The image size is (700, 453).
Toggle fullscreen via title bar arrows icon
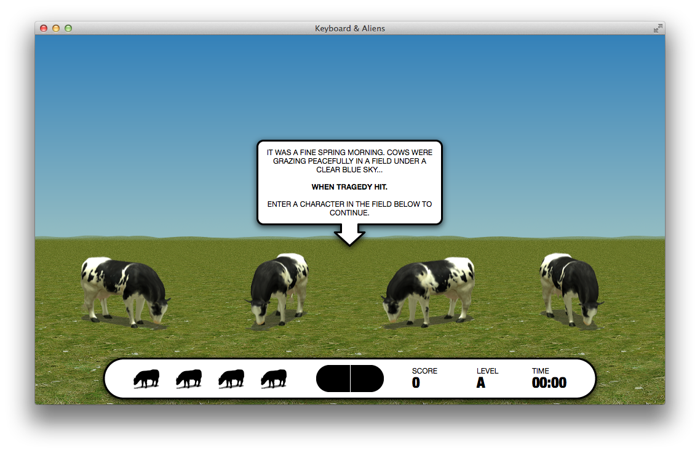[x=658, y=28]
